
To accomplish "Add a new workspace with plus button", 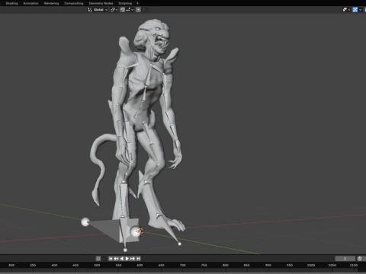I will [137, 3].
